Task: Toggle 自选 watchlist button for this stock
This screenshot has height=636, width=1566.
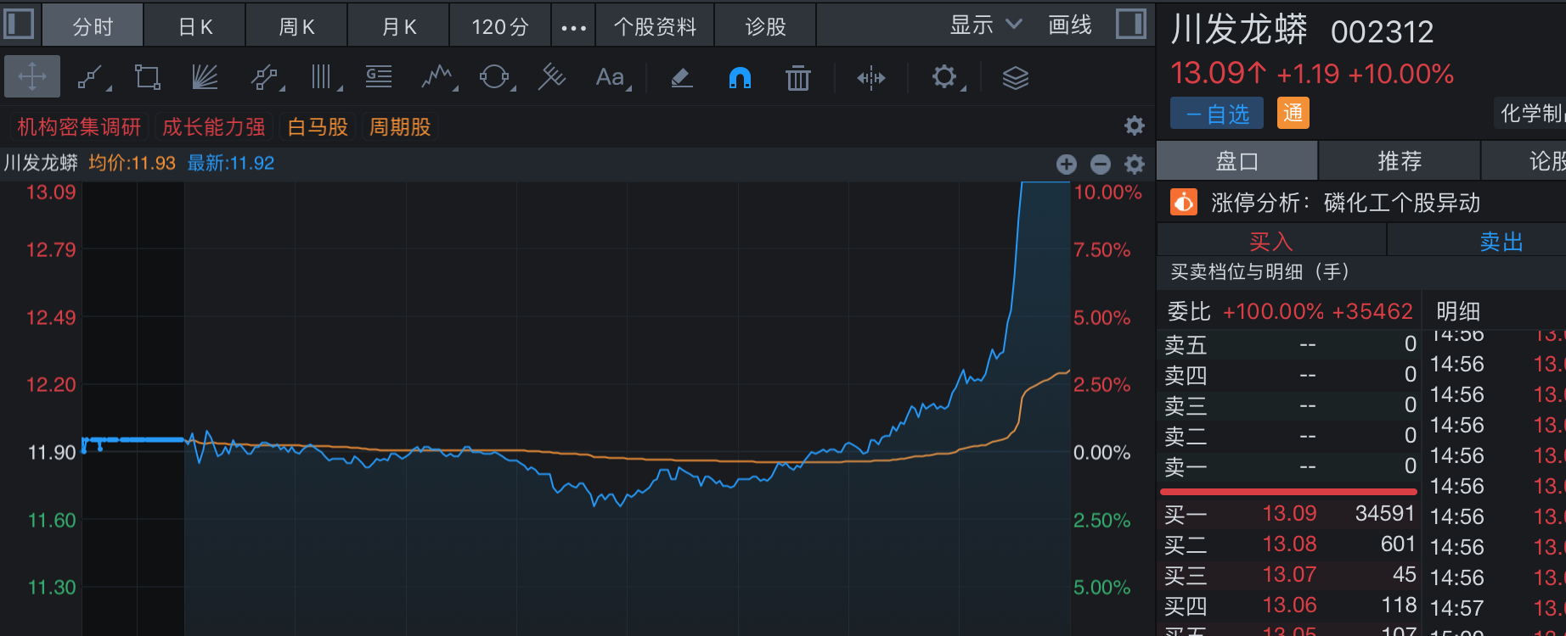Action: click(1216, 114)
